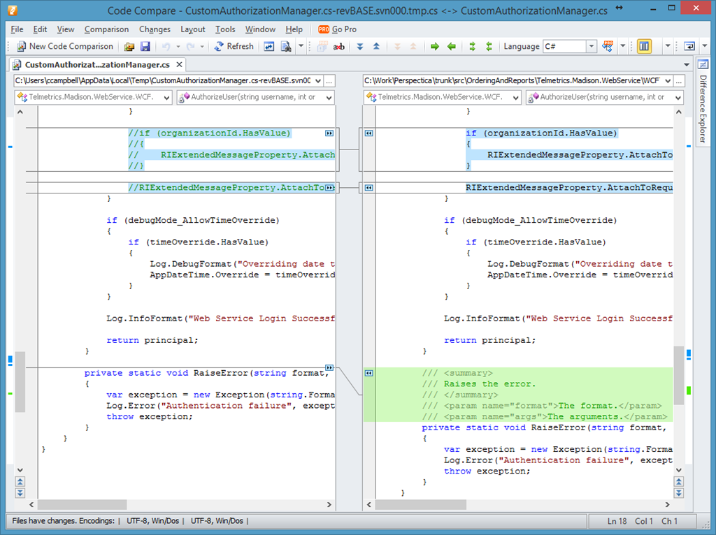This screenshot has width=716, height=535.
Task: Click the Save icon in the toolbar
Action: click(x=145, y=47)
